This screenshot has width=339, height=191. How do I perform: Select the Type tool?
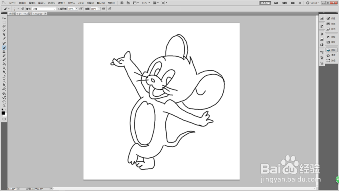[4, 81]
